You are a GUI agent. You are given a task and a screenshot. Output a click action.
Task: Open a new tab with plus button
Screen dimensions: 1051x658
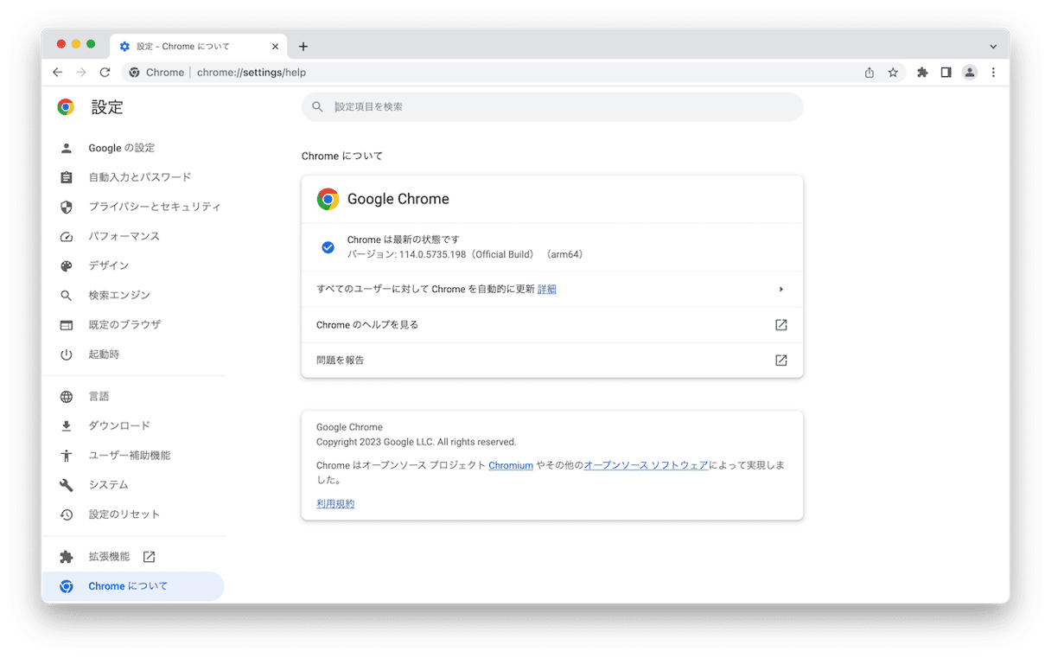click(x=303, y=47)
